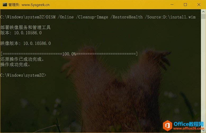Click the text 部署映像服务和管理工具
Viewport: 206px width, 133px height.
25,27
